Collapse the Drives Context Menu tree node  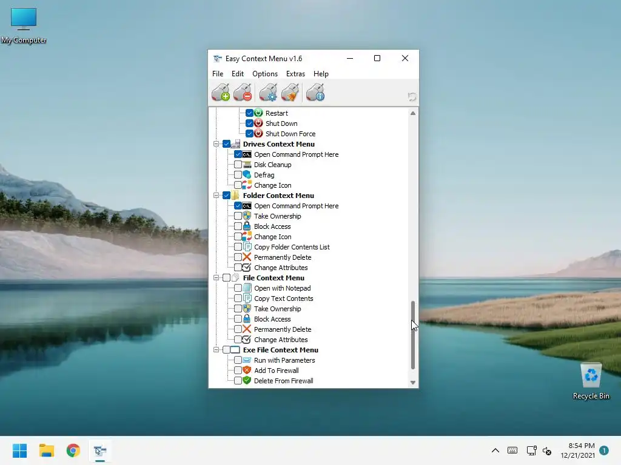pos(217,144)
